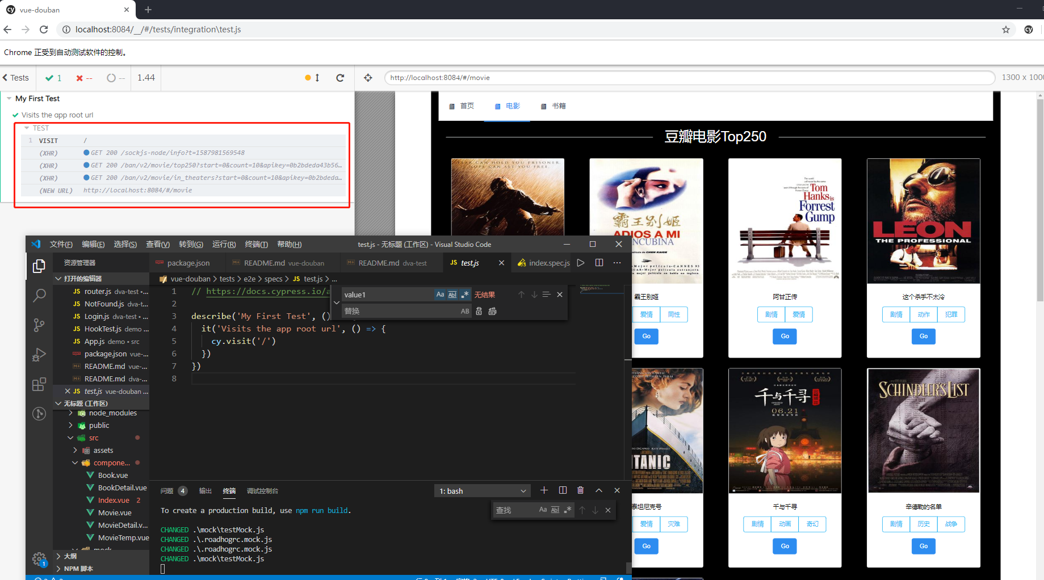Split the editor to the right

tap(599, 263)
